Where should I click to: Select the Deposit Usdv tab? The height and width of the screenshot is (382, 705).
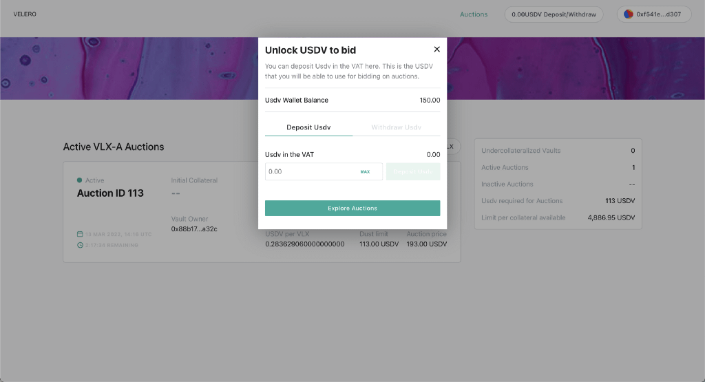point(308,127)
